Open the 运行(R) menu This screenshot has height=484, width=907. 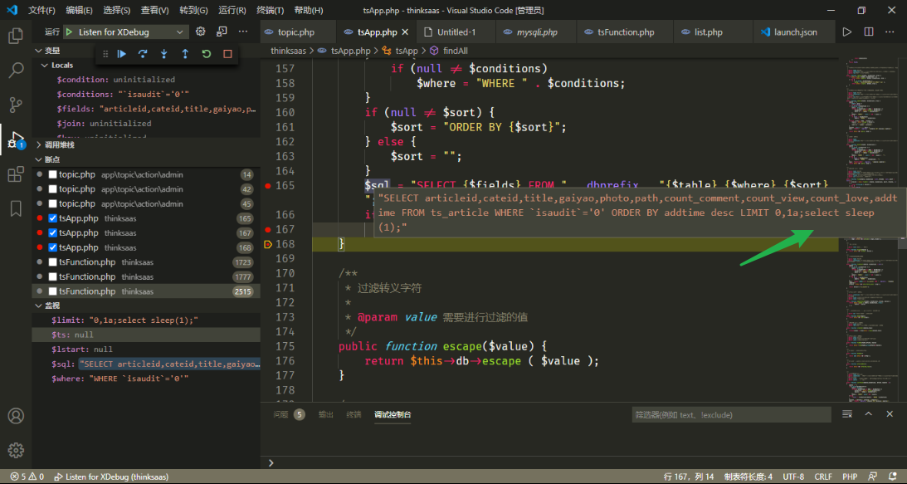click(232, 11)
